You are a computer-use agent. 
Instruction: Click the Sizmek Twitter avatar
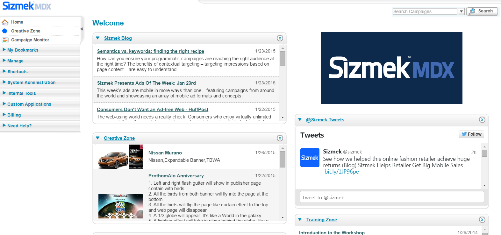tap(310, 158)
